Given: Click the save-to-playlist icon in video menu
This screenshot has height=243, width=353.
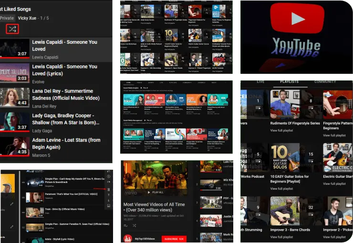Looking at the screenshot, I should pyautogui.click(x=108, y=182).
